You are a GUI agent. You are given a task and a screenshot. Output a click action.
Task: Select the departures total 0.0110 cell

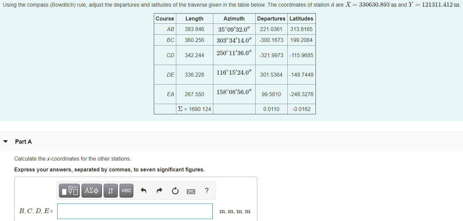[271, 109]
